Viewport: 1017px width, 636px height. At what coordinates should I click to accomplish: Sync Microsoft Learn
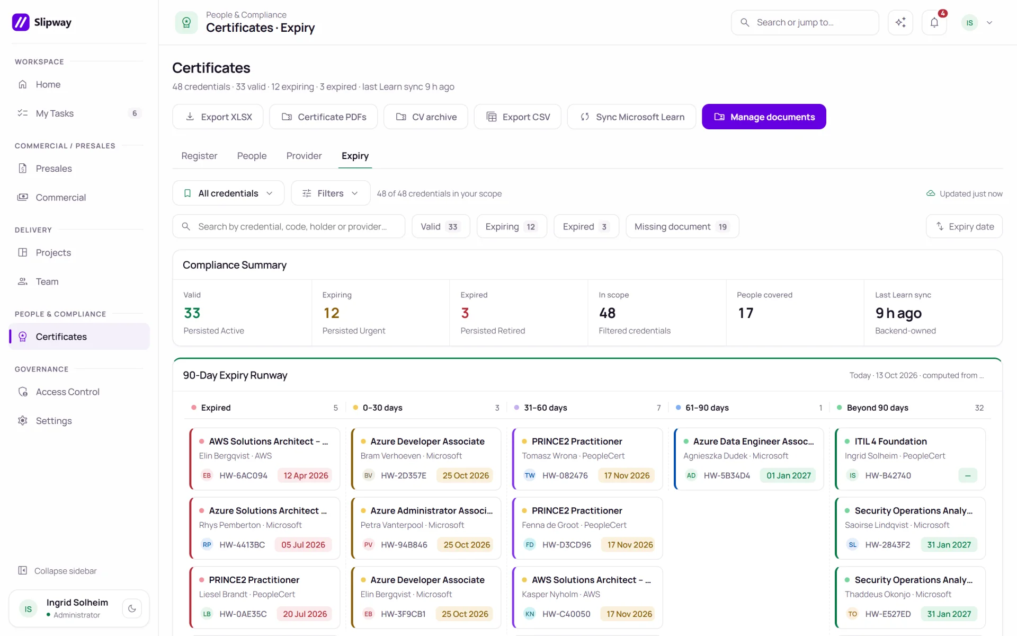pyautogui.click(x=631, y=117)
